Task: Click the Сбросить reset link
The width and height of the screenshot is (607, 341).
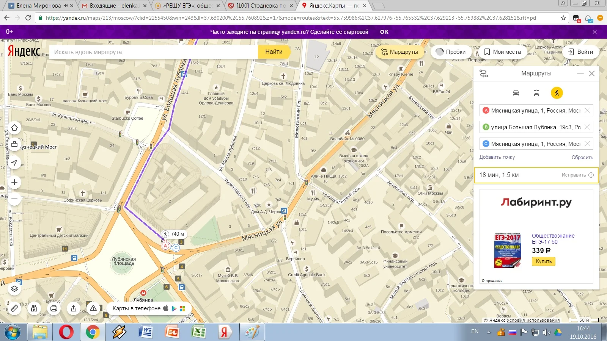Action: tap(582, 157)
